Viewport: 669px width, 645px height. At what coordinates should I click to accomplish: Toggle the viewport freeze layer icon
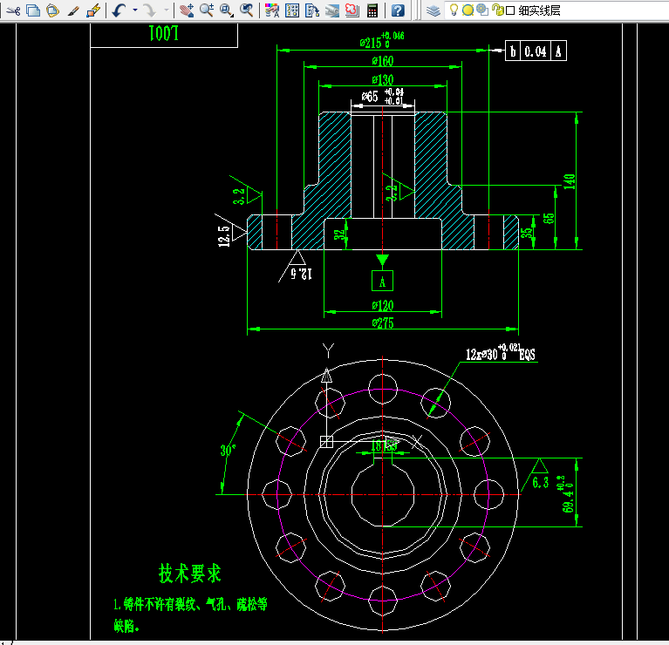(x=482, y=10)
